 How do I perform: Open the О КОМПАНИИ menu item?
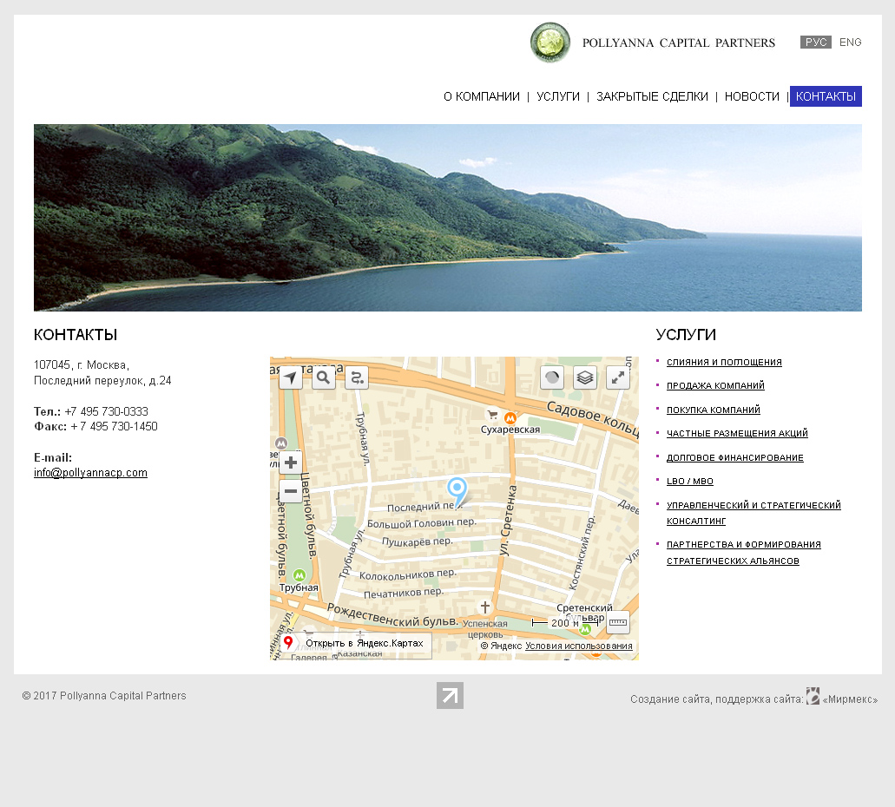tap(482, 96)
